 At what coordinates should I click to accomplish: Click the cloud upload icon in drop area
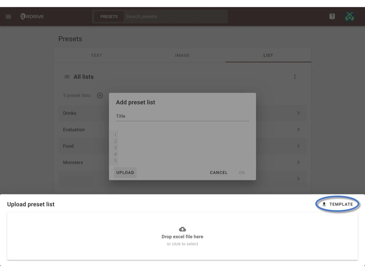pos(182,229)
